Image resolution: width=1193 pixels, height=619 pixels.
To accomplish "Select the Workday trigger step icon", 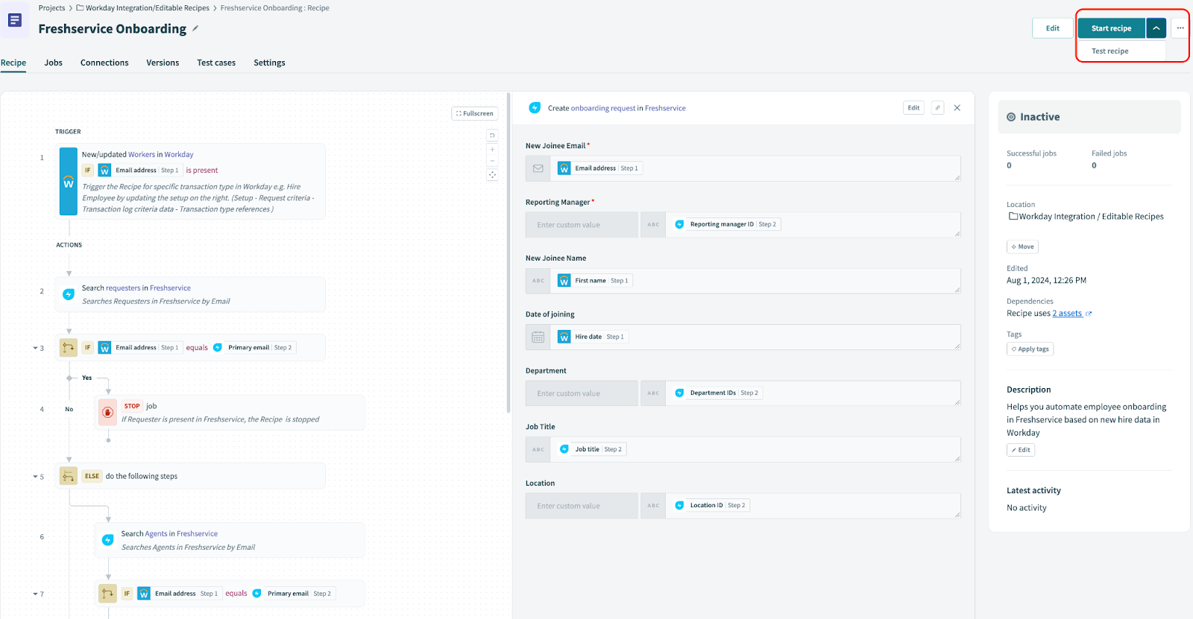I will pyautogui.click(x=69, y=182).
